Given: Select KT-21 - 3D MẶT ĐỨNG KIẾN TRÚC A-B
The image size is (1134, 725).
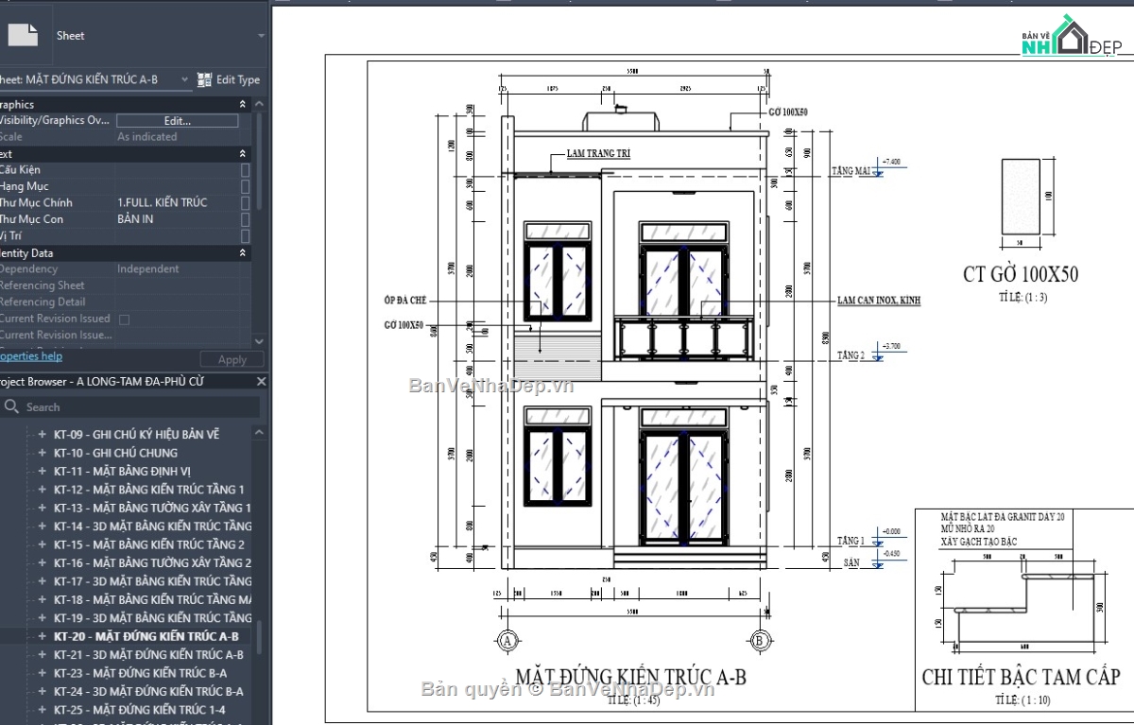Looking at the screenshot, I should [148, 655].
